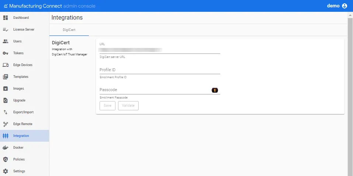Image resolution: width=353 pixels, height=176 pixels.
Task: Click the Tokens key icon
Action: click(x=6, y=53)
